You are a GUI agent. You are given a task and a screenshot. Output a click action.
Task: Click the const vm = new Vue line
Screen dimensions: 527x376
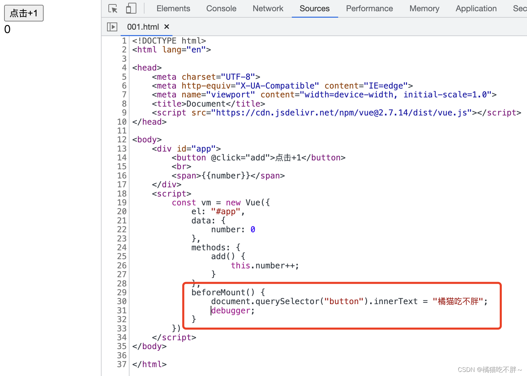[x=221, y=202]
